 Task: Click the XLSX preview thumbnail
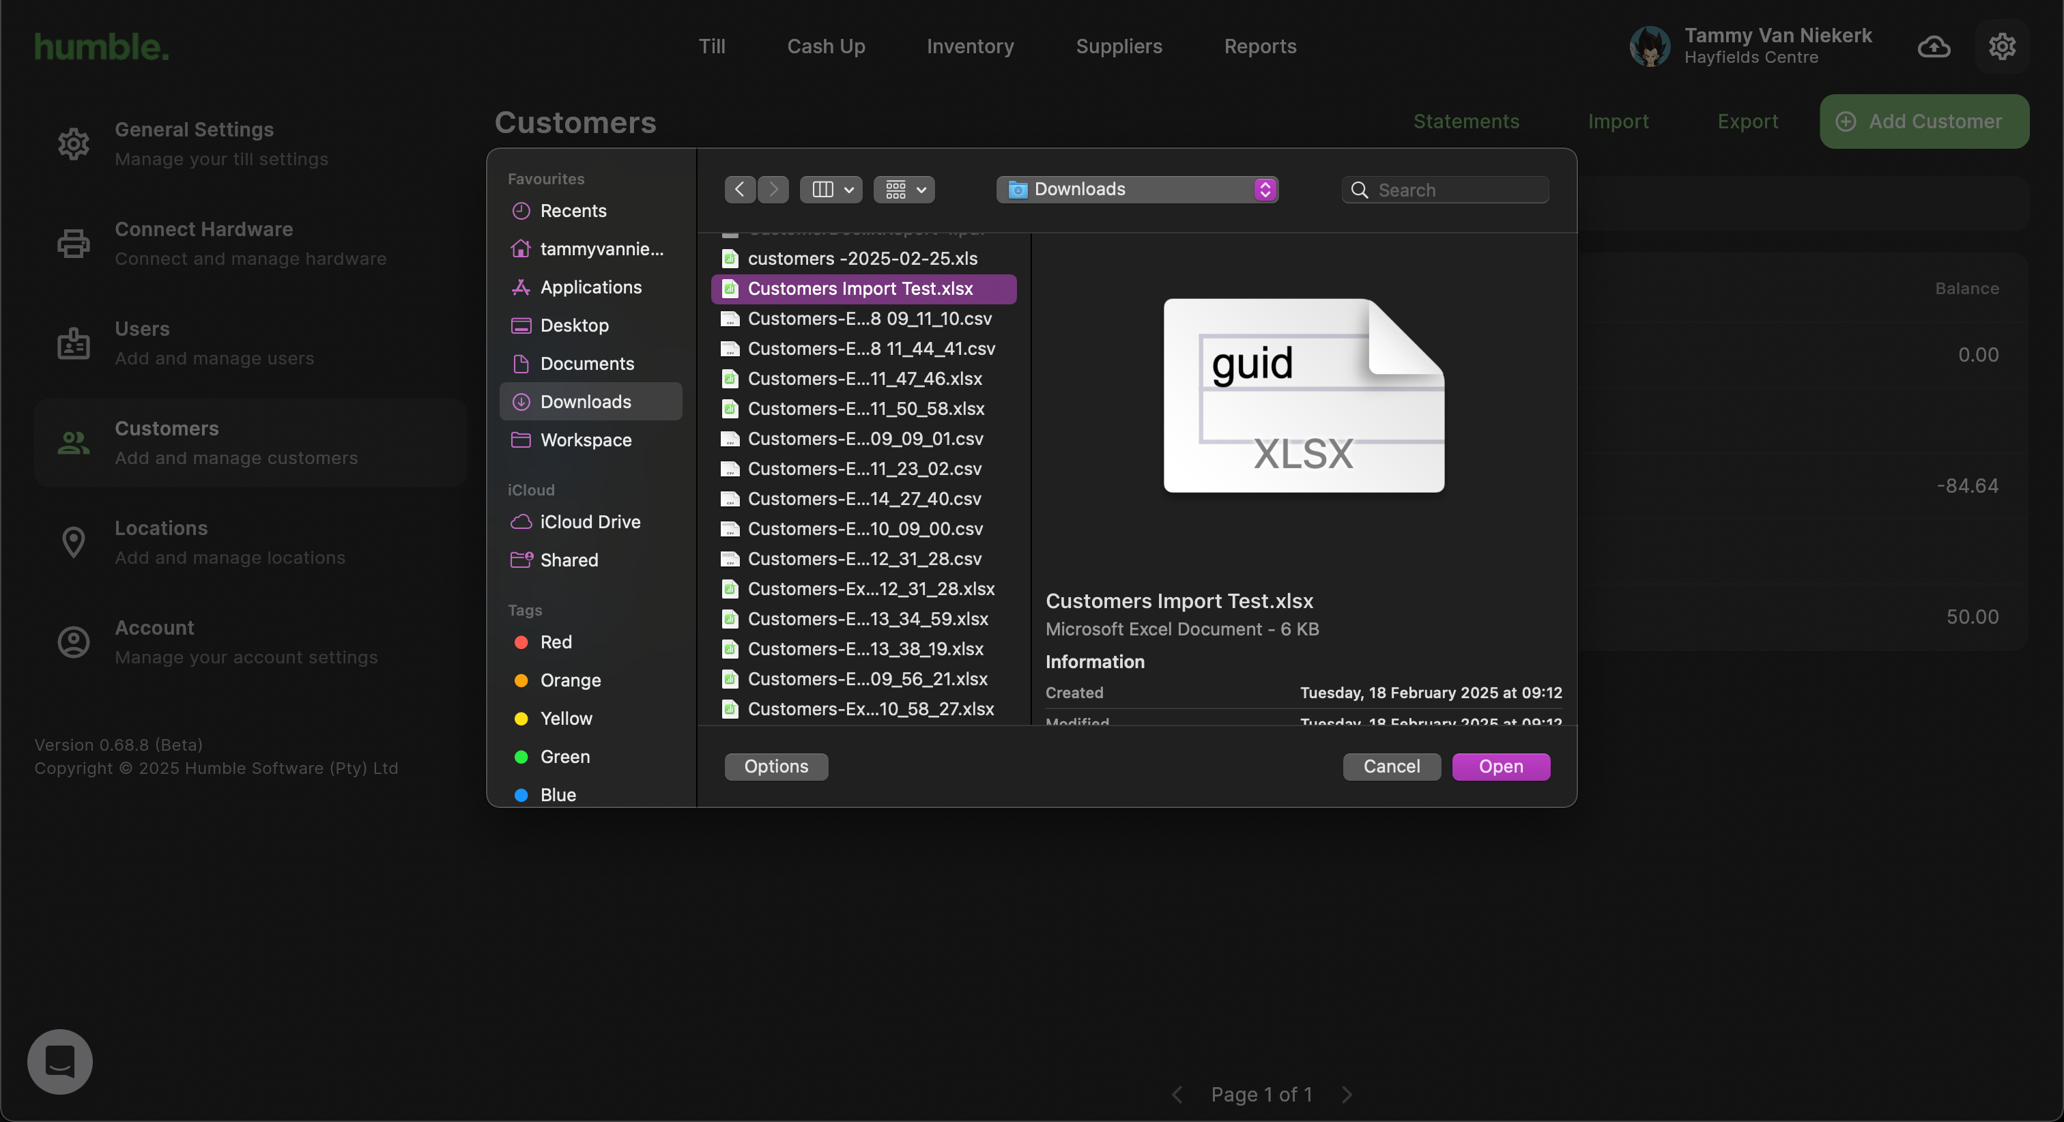[x=1304, y=395]
